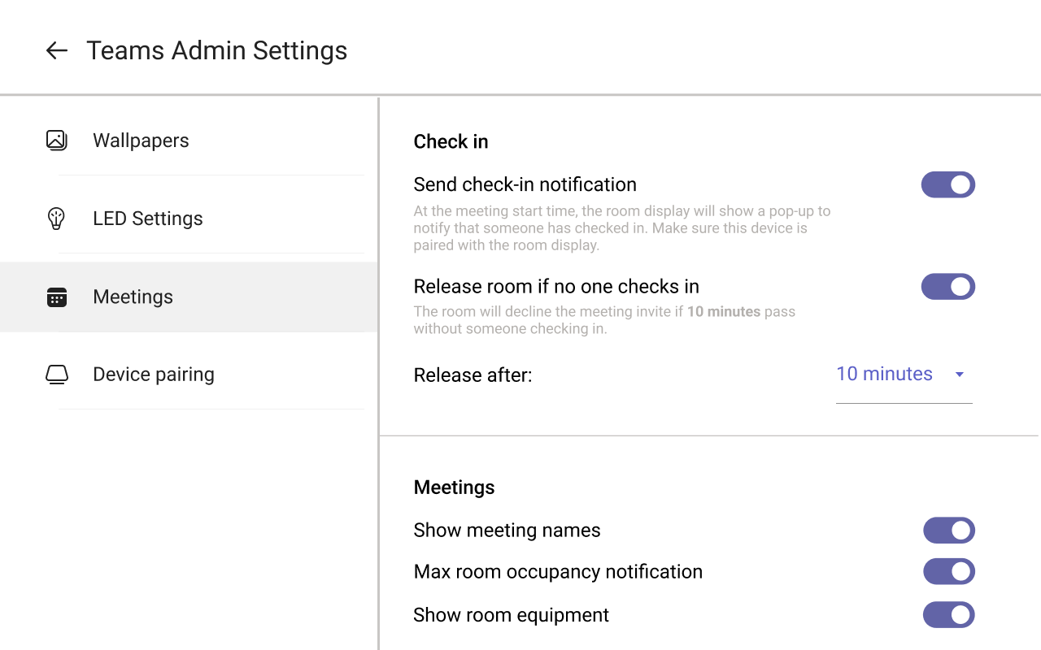Image resolution: width=1041 pixels, height=650 pixels.
Task: Click the Release after dropdown arrow
Action: point(960,375)
